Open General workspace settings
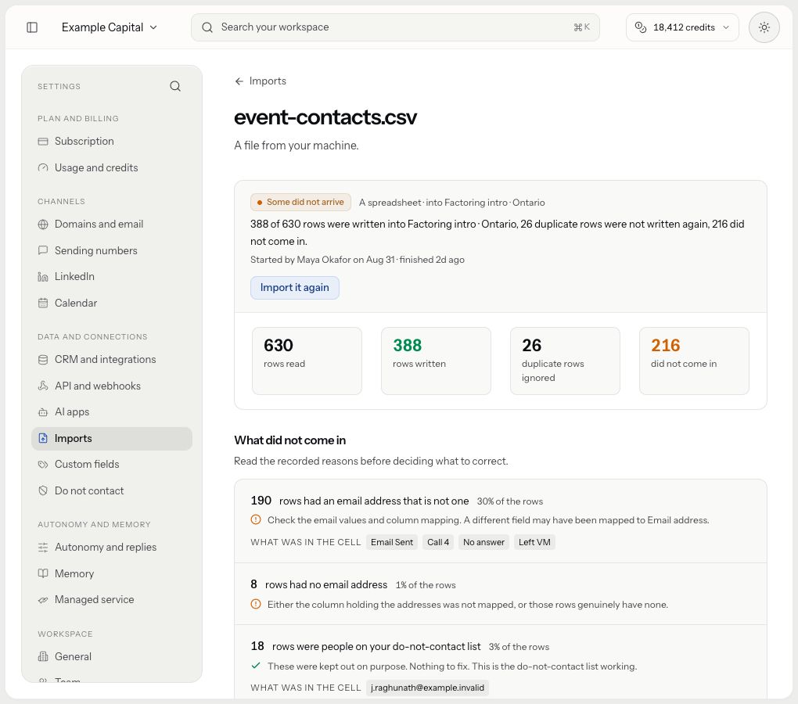The width and height of the screenshot is (798, 704). [x=112, y=656]
